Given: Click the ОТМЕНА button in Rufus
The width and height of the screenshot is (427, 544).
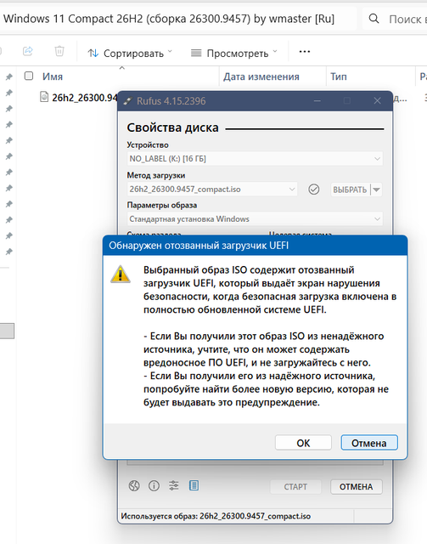Looking at the screenshot, I should (357, 487).
